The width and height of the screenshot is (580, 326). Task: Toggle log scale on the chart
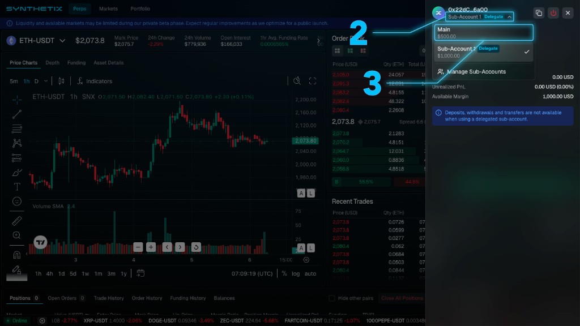tap(296, 274)
